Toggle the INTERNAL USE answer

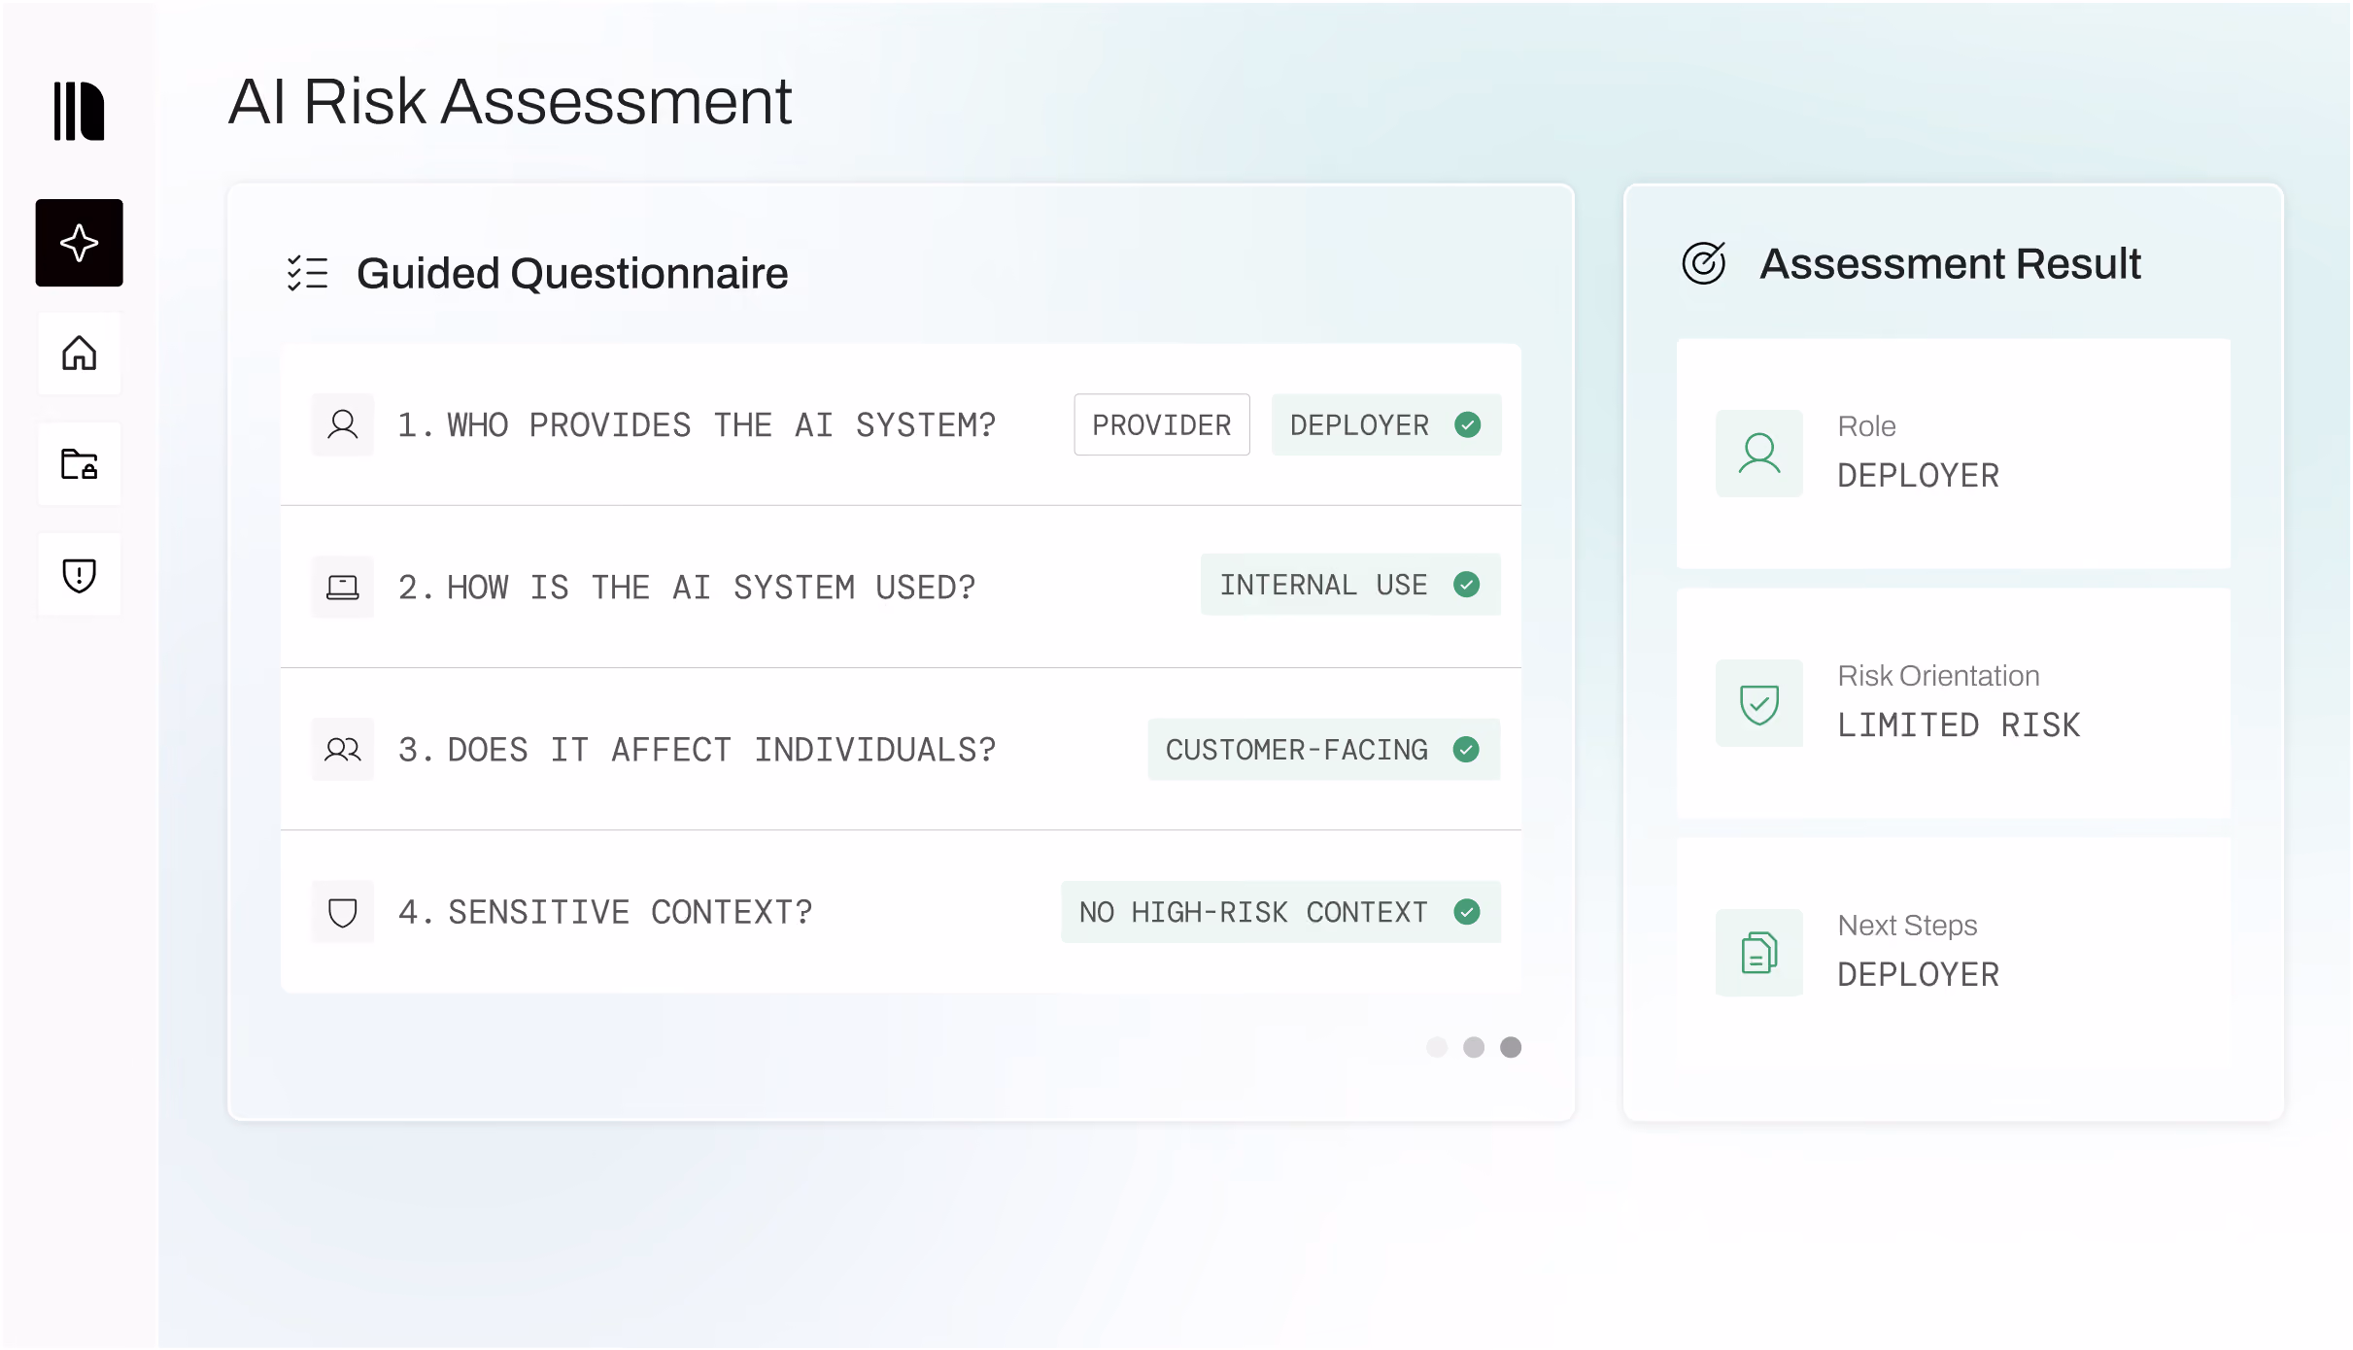coord(1350,585)
